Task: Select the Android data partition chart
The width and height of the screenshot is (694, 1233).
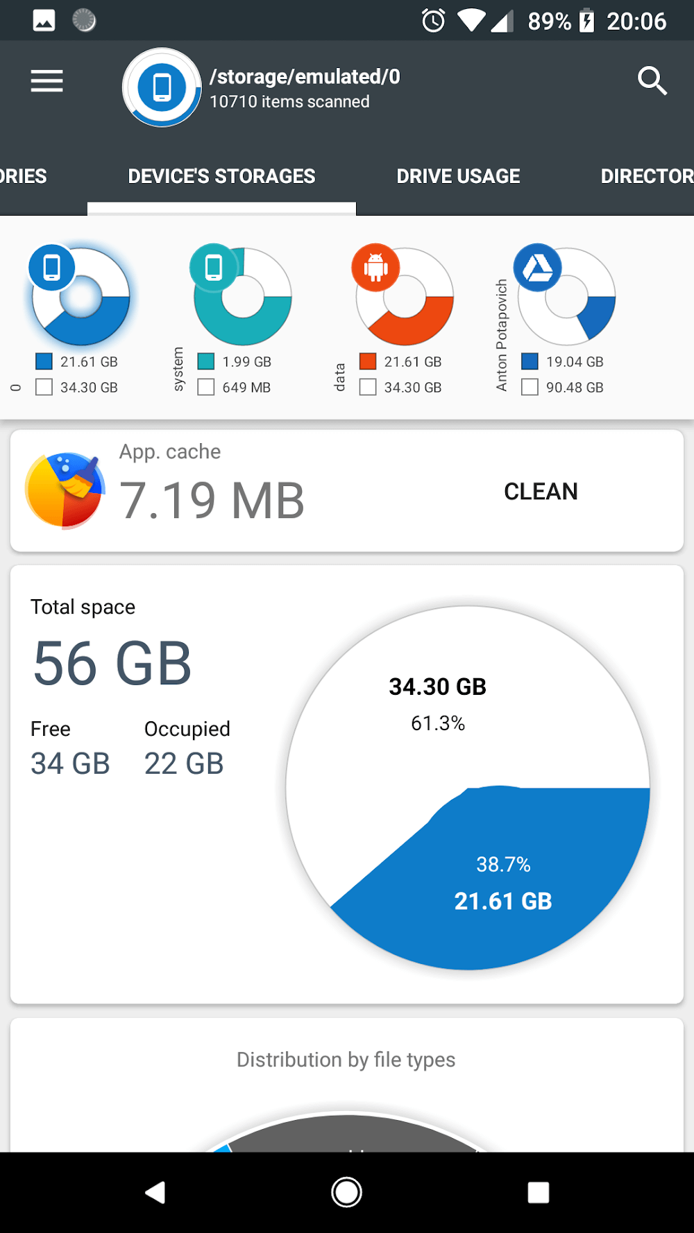Action: pos(405,297)
